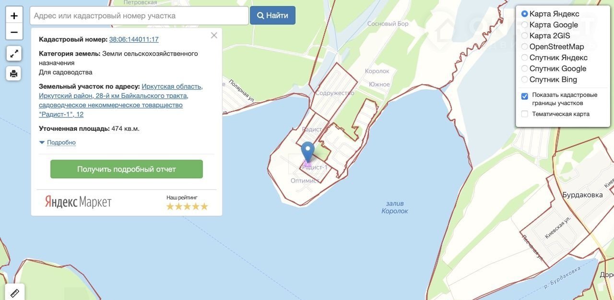Focus the address or cadastral number field
The height and width of the screenshot is (300, 614).
pyautogui.click(x=139, y=16)
